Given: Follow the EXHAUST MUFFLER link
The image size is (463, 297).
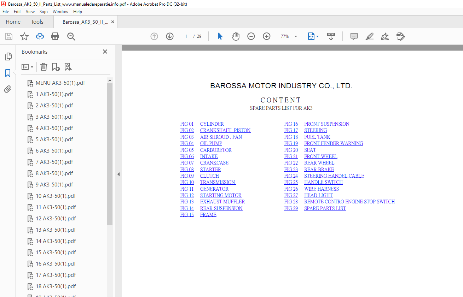Looking at the screenshot, I should [222, 202].
